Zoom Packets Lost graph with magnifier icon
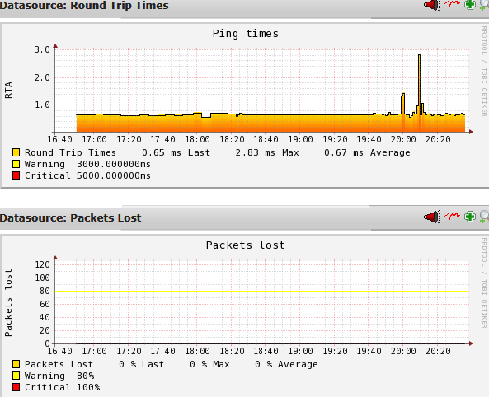Image resolution: width=489 pixels, height=397 pixels. tap(484, 217)
